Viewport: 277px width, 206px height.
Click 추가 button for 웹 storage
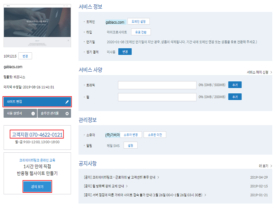pyautogui.click(x=235, y=97)
